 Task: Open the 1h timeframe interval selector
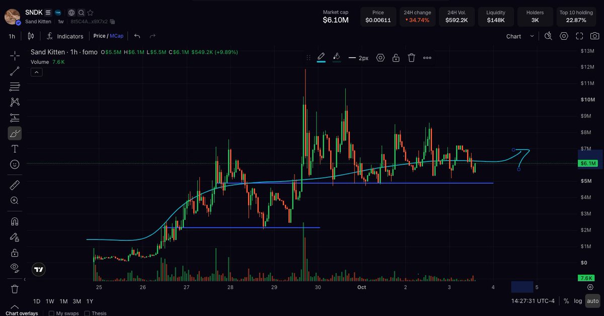(12, 36)
